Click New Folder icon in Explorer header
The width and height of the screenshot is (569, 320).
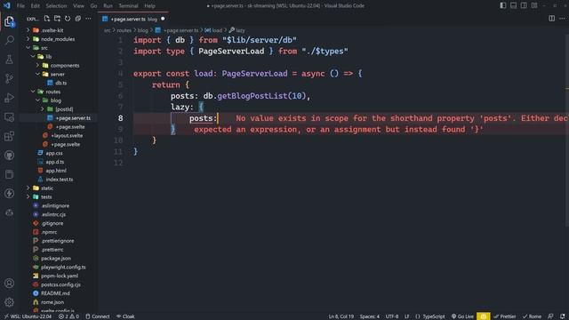pos(57,19)
